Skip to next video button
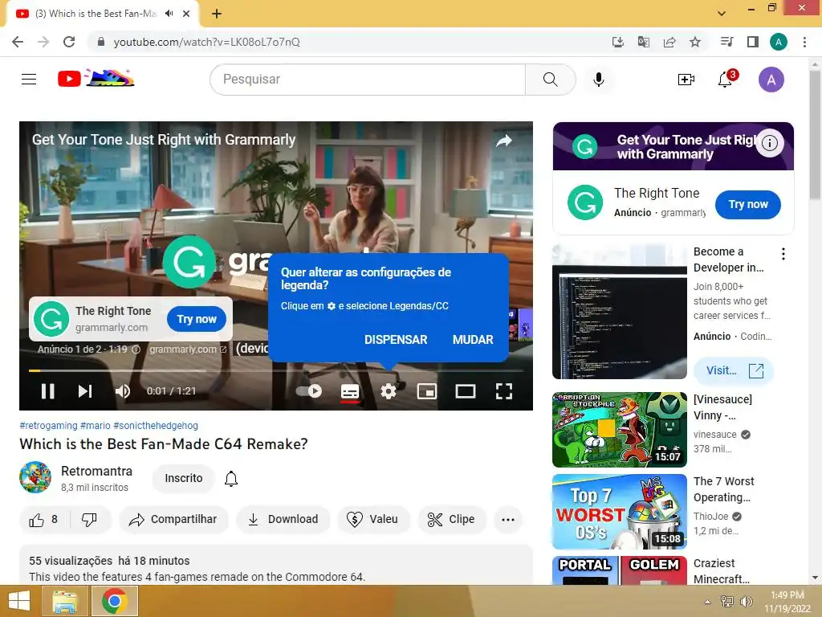 click(x=85, y=391)
